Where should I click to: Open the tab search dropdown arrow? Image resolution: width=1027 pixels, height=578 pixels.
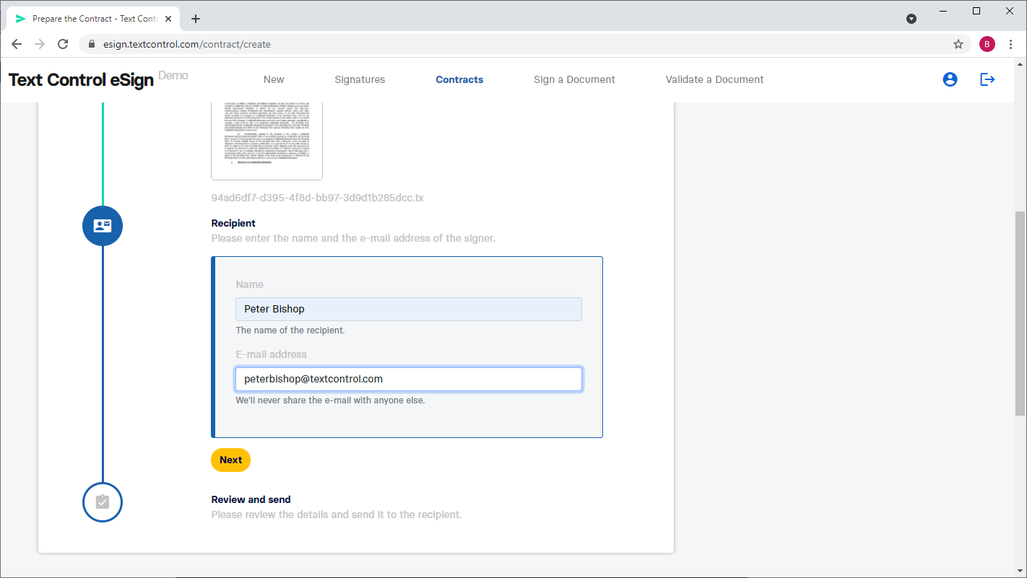coord(911,19)
